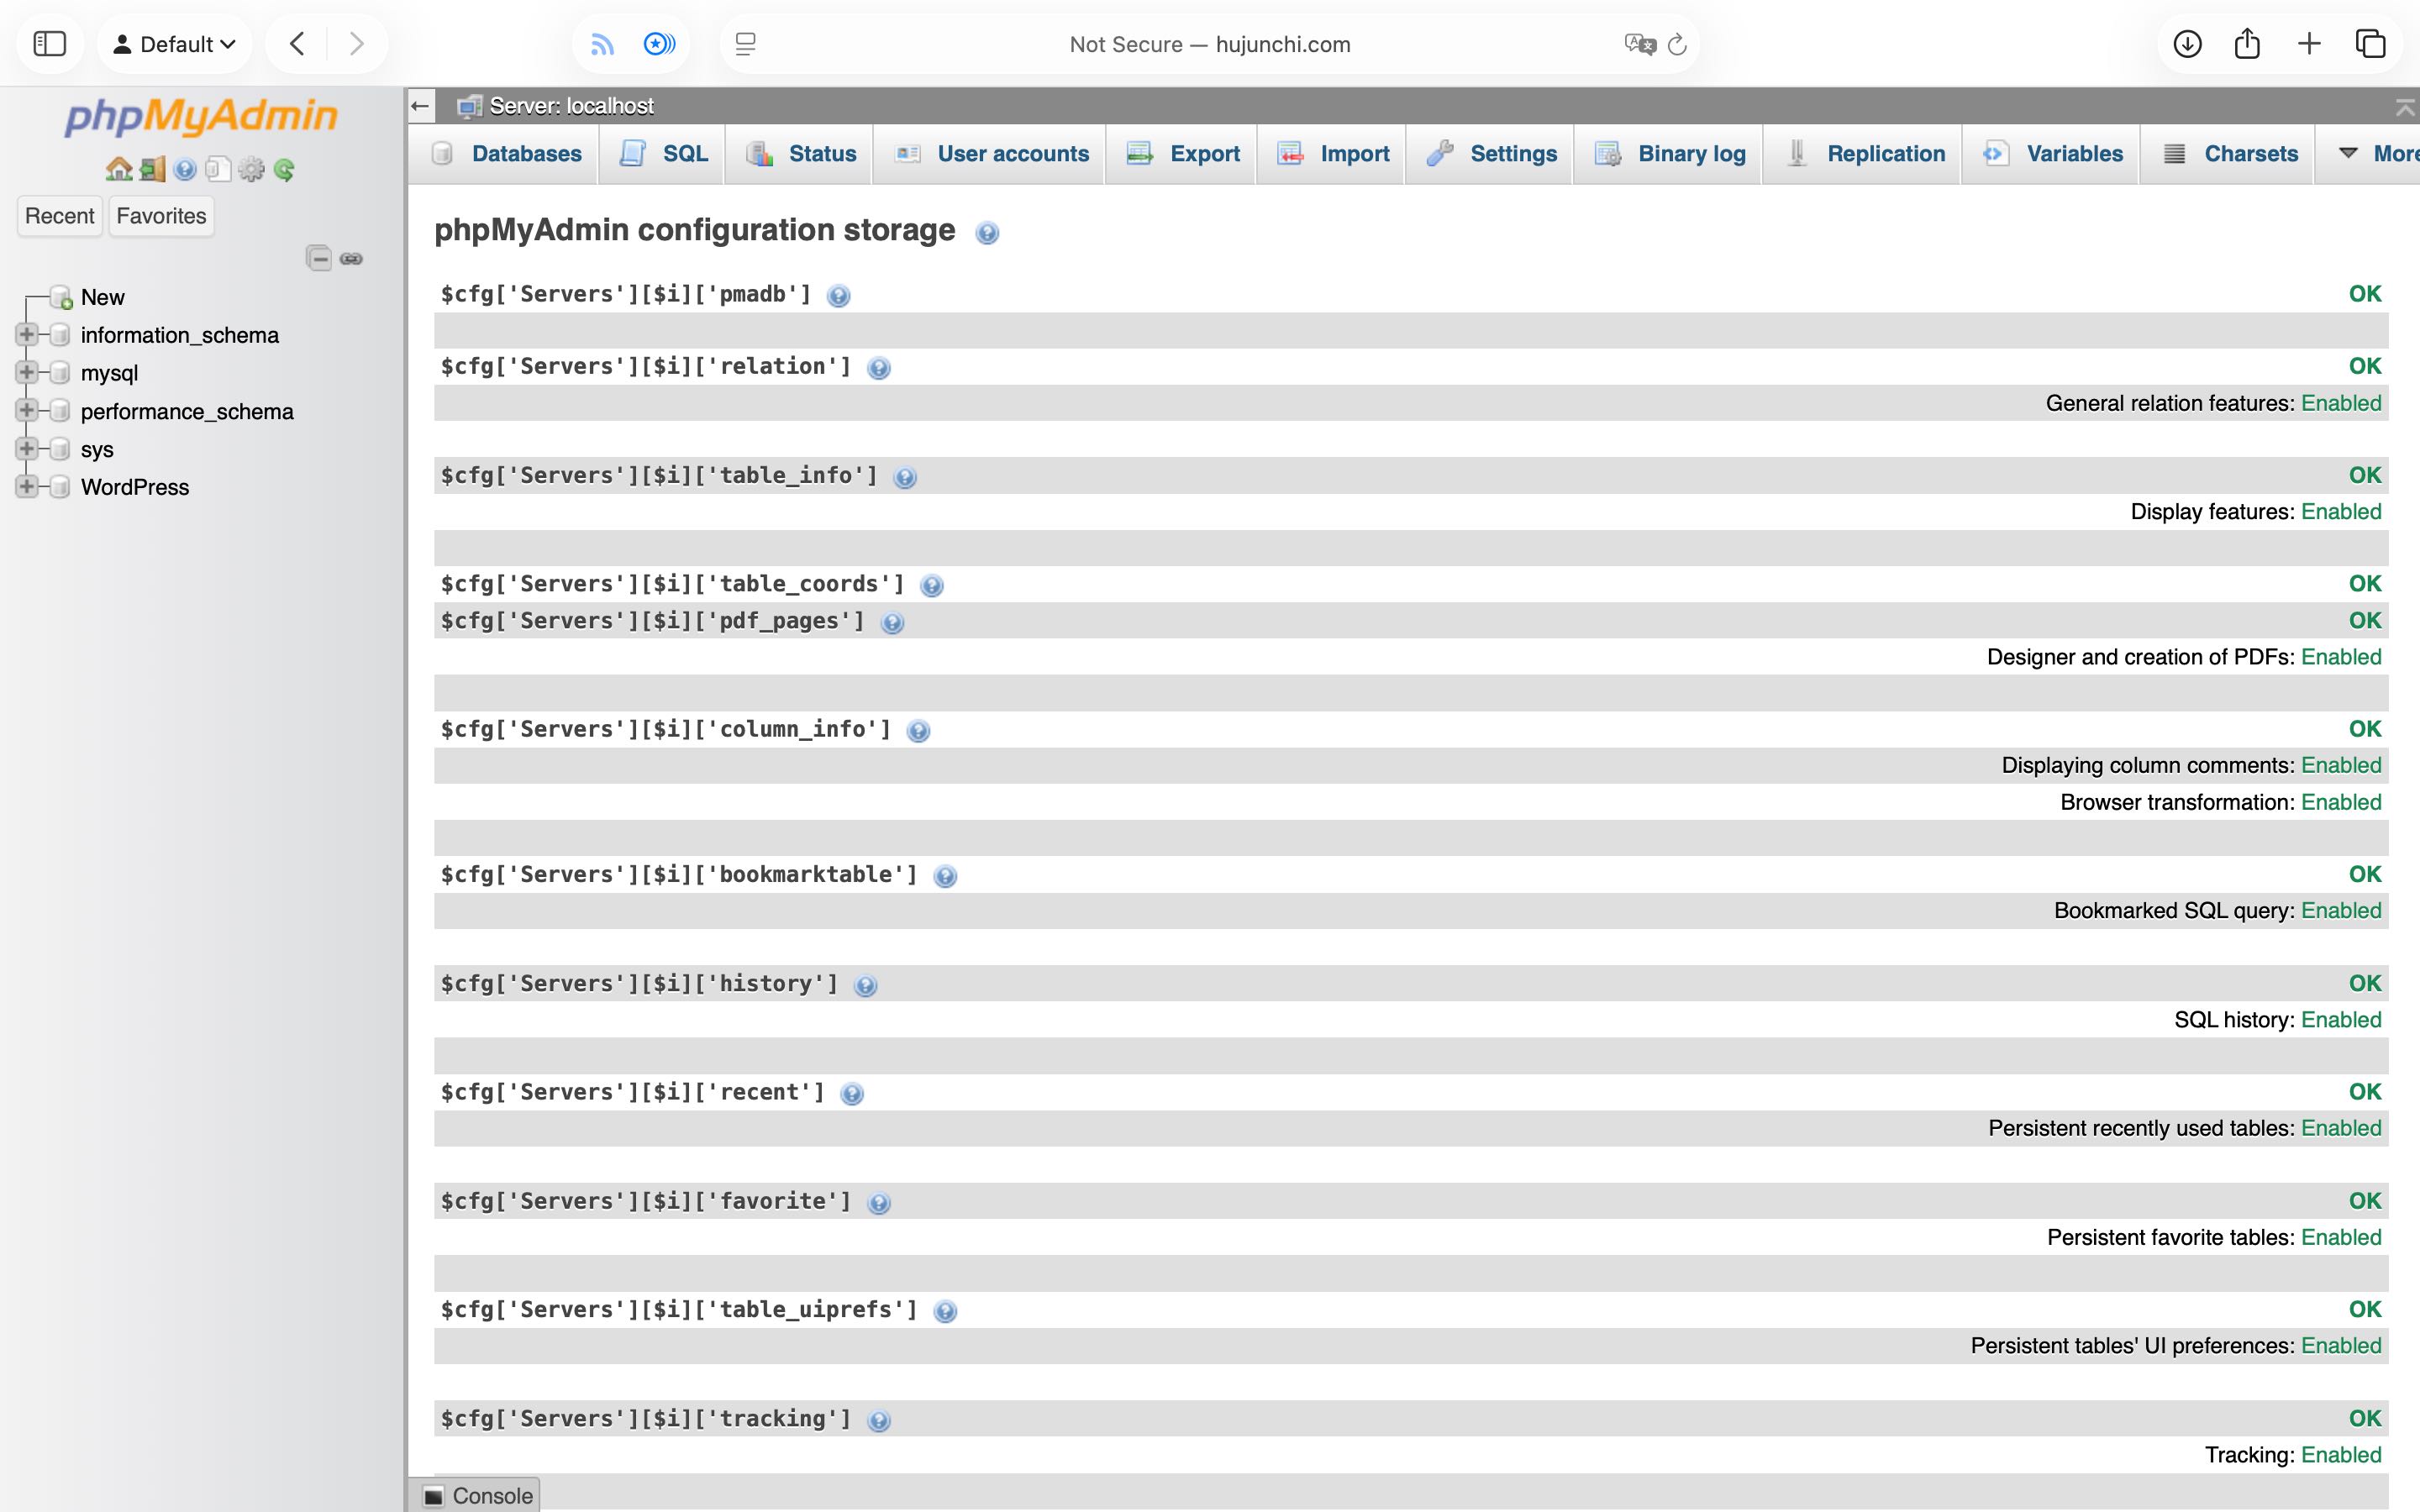Click help icon next to 'pmadb' setting
The height and width of the screenshot is (1512, 2420).
pos(839,296)
